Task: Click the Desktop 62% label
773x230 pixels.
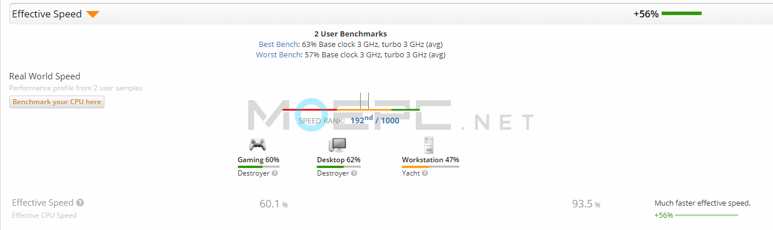Action: (x=339, y=159)
